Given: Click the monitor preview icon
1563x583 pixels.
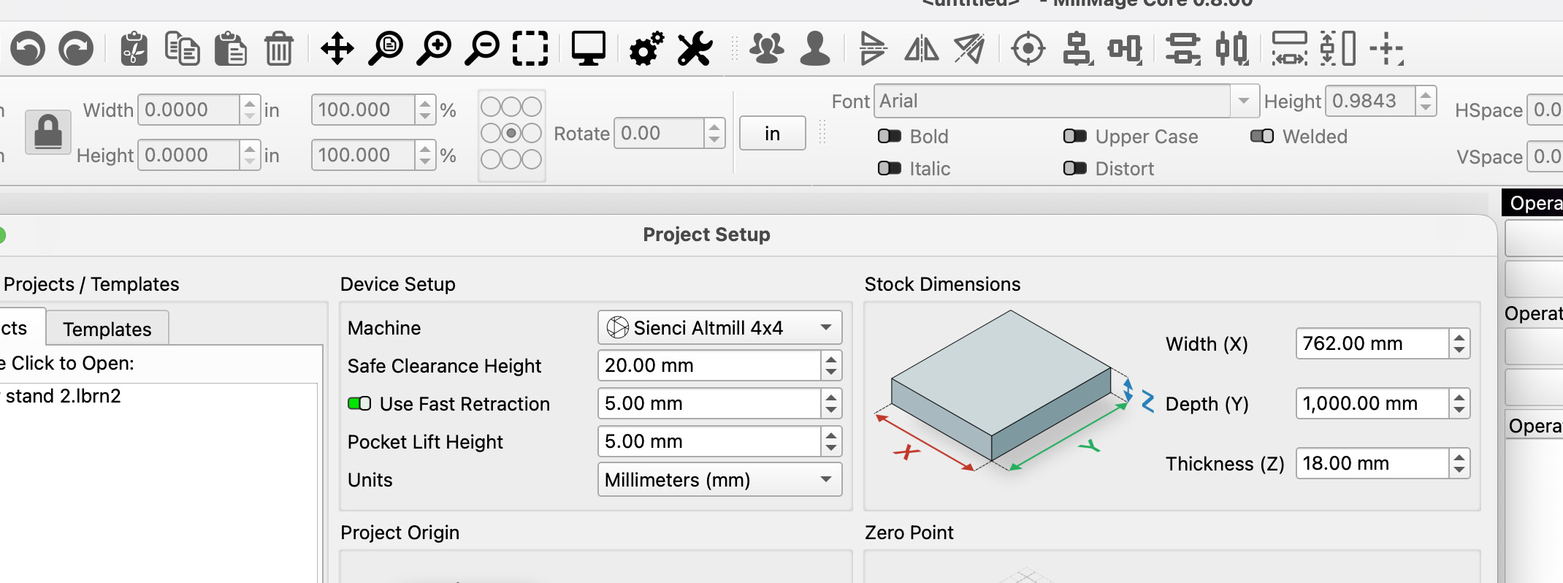Looking at the screenshot, I should (588, 50).
